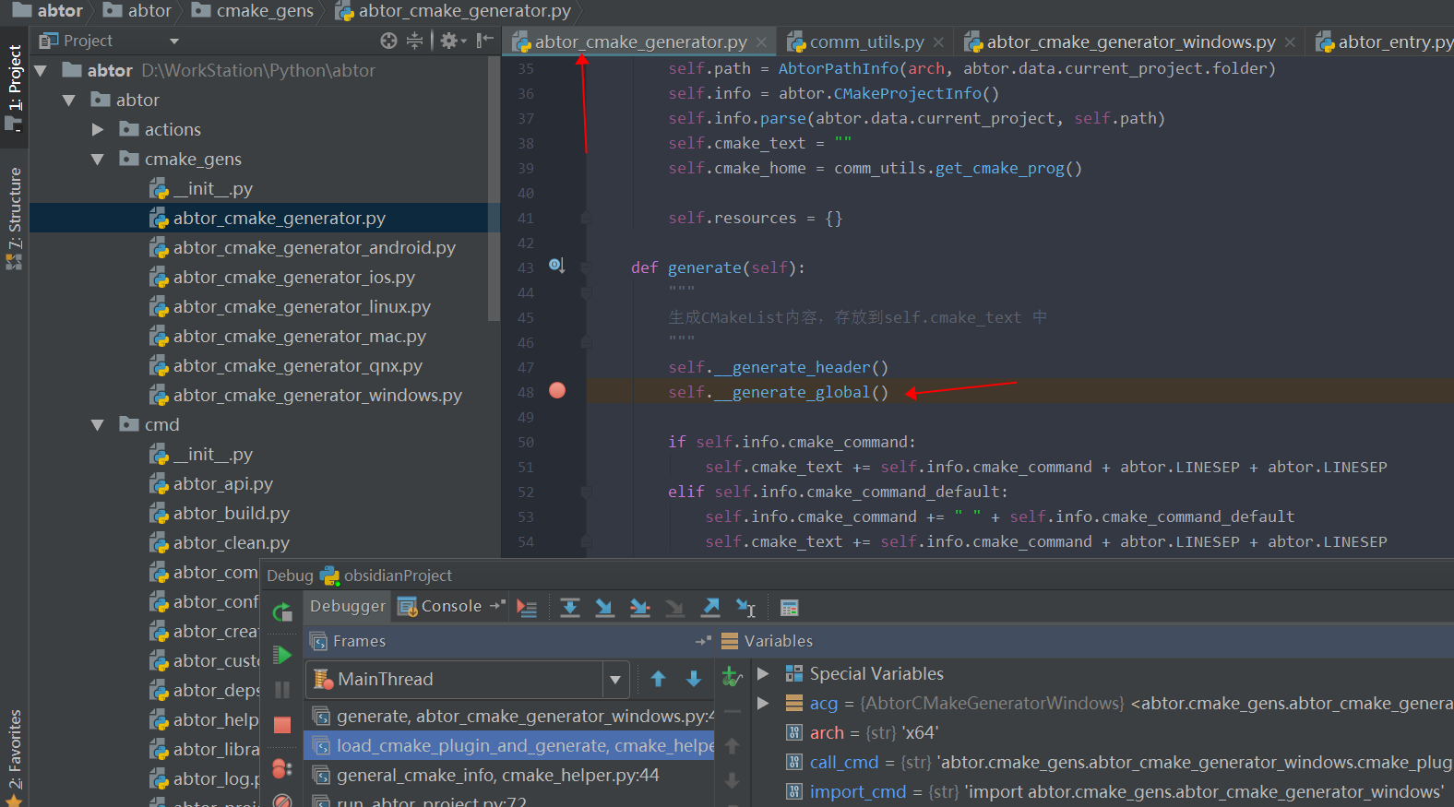The width and height of the screenshot is (1454, 807).
Task: Add a new watch with green plus icon
Action: point(732,677)
